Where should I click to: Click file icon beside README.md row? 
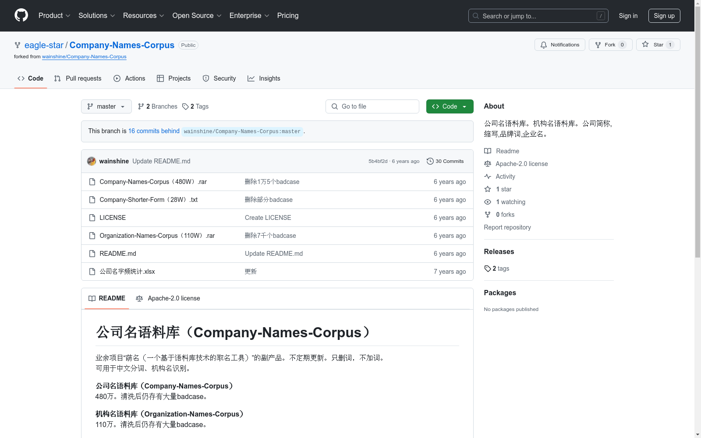92,254
